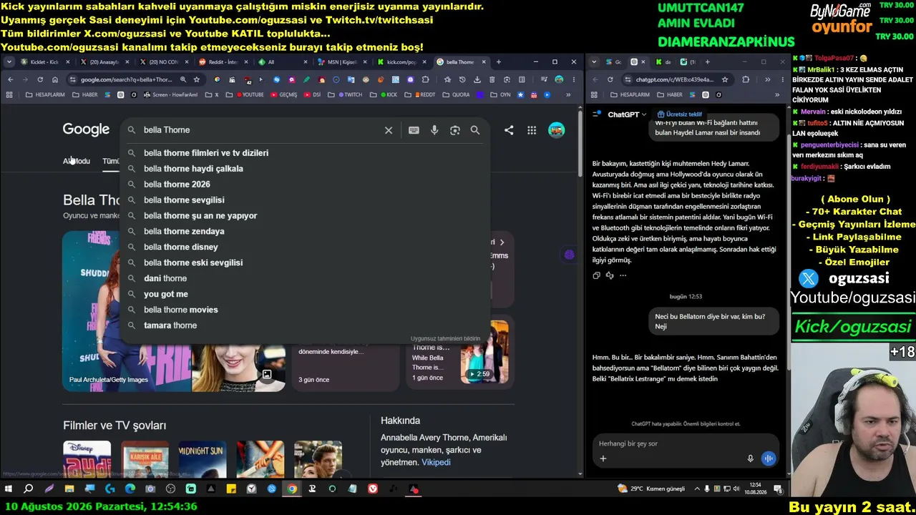The width and height of the screenshot is (916, 515).
Task: Show more bookmarks in the ChatGPT window
Action: 777,94
